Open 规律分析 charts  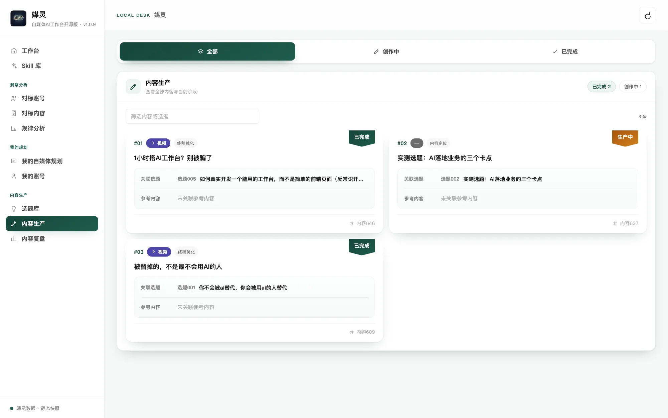(x=52, y=128)
